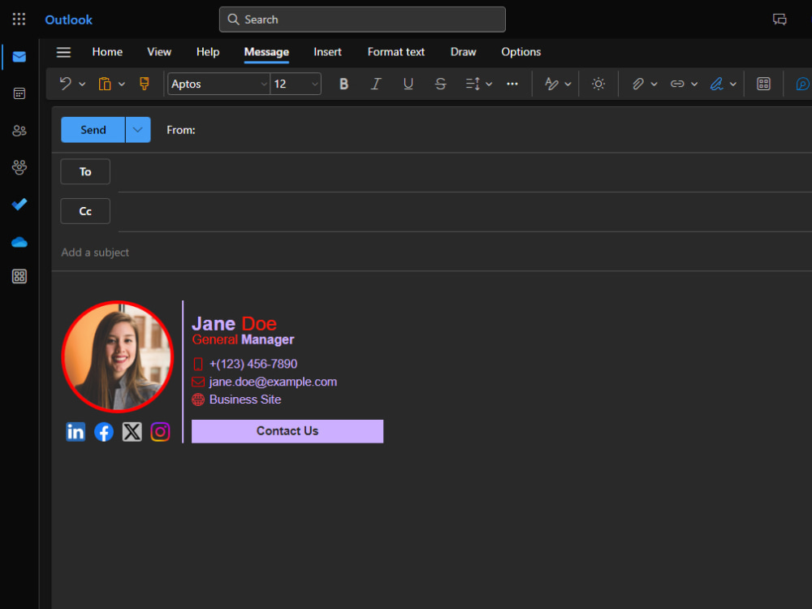Open More apps in the sidebar
Screen dimensions: 812x609
[19, 277]
